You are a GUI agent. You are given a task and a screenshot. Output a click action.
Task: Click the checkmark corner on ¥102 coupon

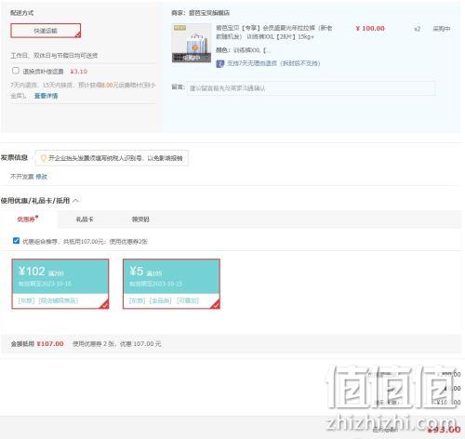(104, 304)
